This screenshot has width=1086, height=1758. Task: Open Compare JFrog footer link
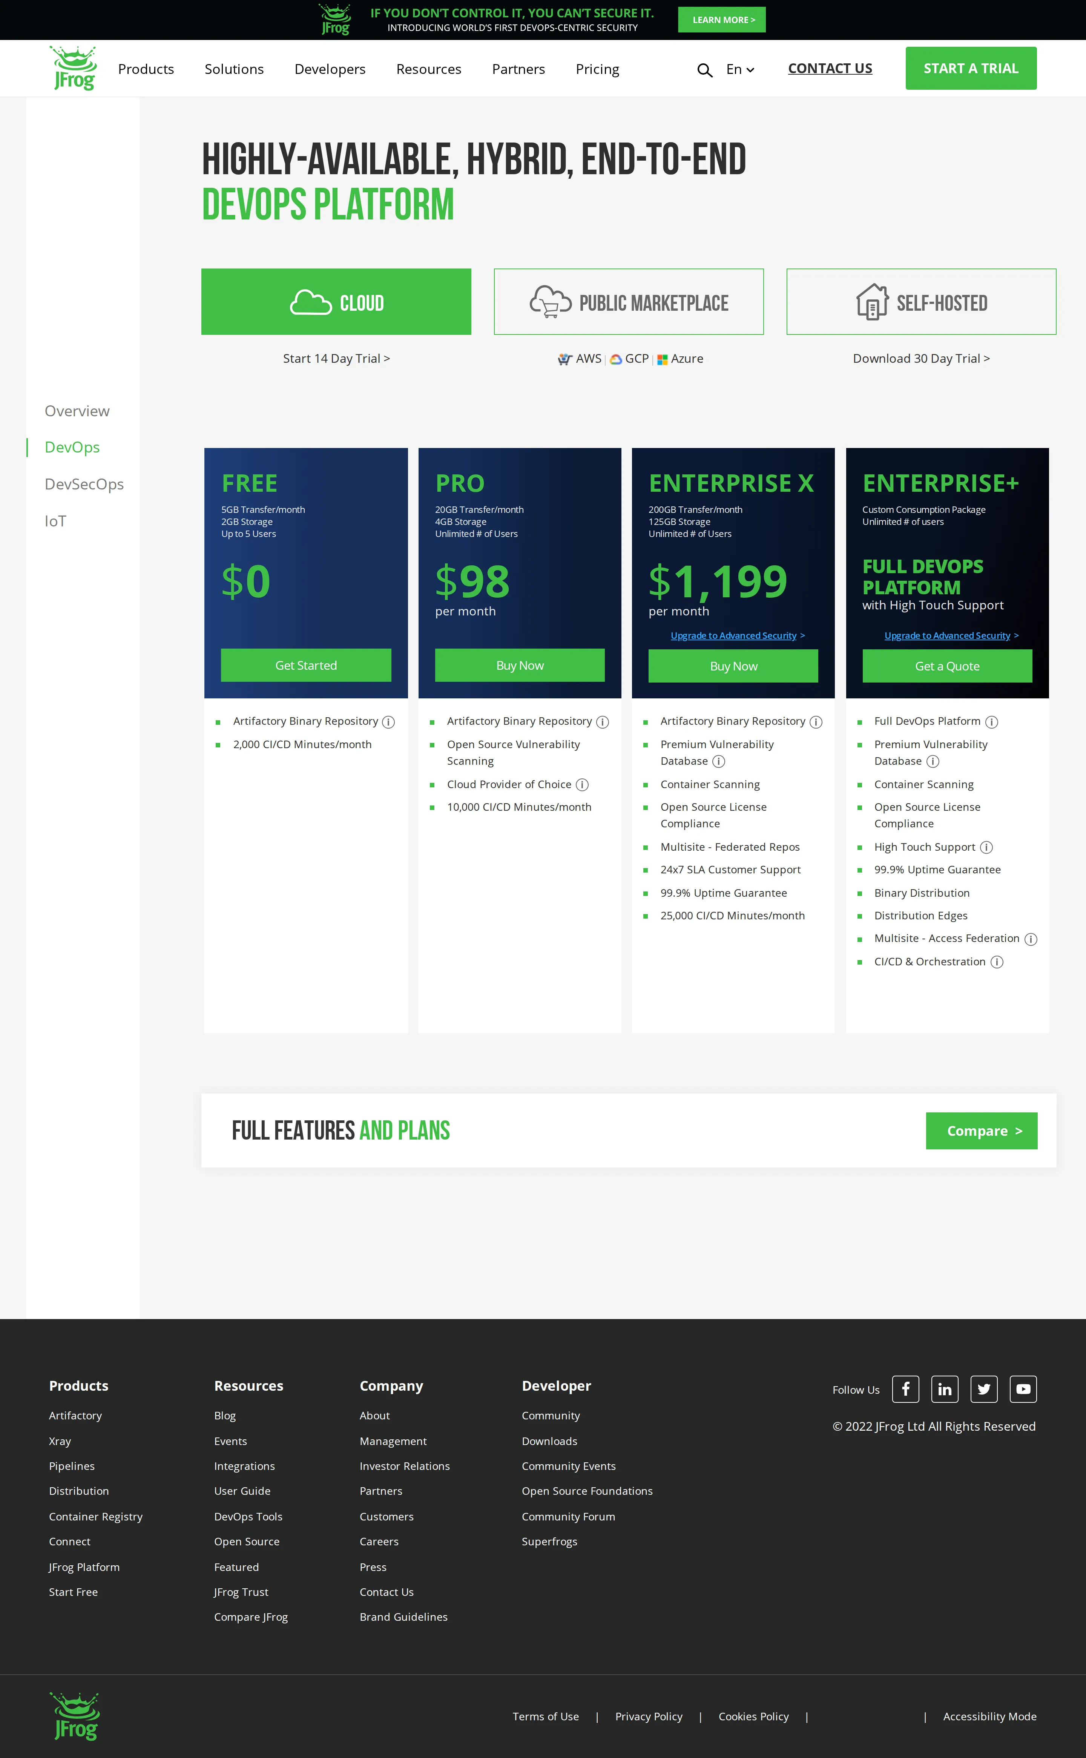pyautogui.click(x=251, y=1617)
